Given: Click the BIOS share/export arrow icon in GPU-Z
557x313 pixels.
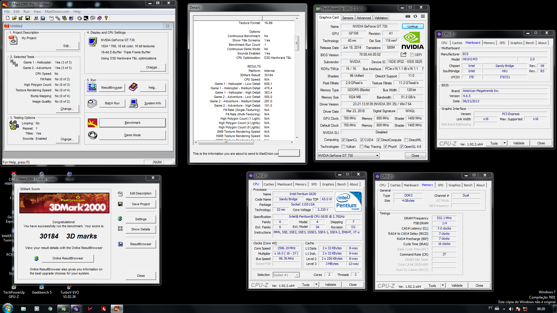Looking at the screenshot, I should point(404,54).
